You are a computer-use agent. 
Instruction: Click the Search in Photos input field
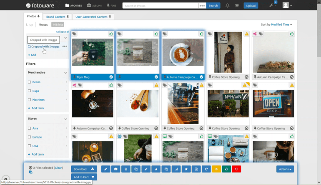click(160, 6)
